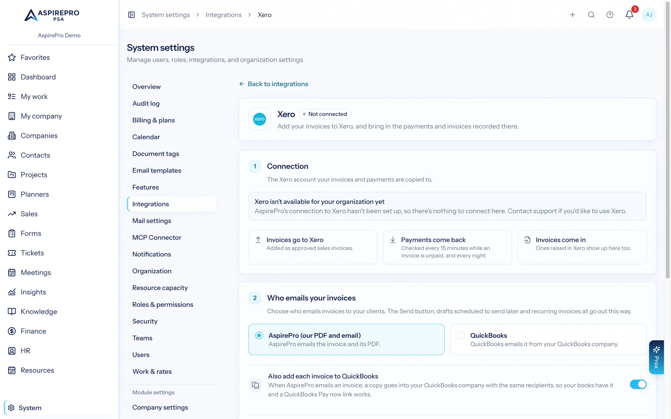
Task: Open Email templates settings
Action: pyautogui.click(x=172, y=171)
